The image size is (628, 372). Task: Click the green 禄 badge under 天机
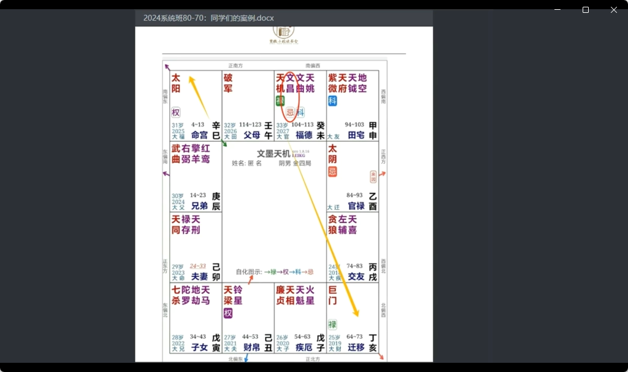click(280, 101)
